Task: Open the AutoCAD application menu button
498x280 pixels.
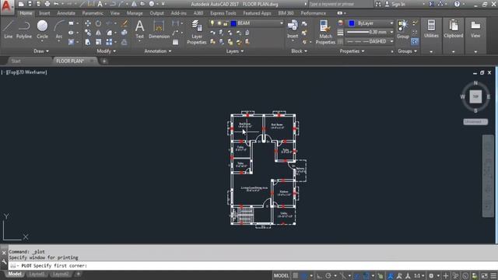Action: (x=7, y=6)
